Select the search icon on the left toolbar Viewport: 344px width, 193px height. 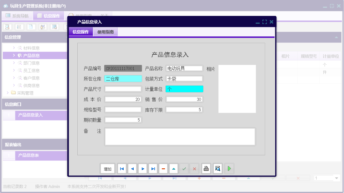[x=7, y=27]
